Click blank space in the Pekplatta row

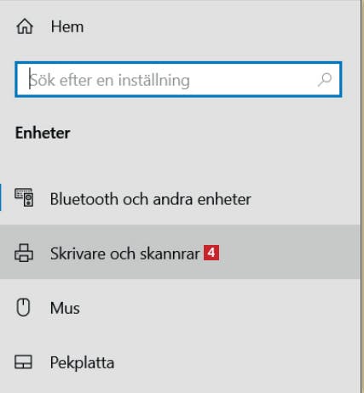tap(236, 362)
